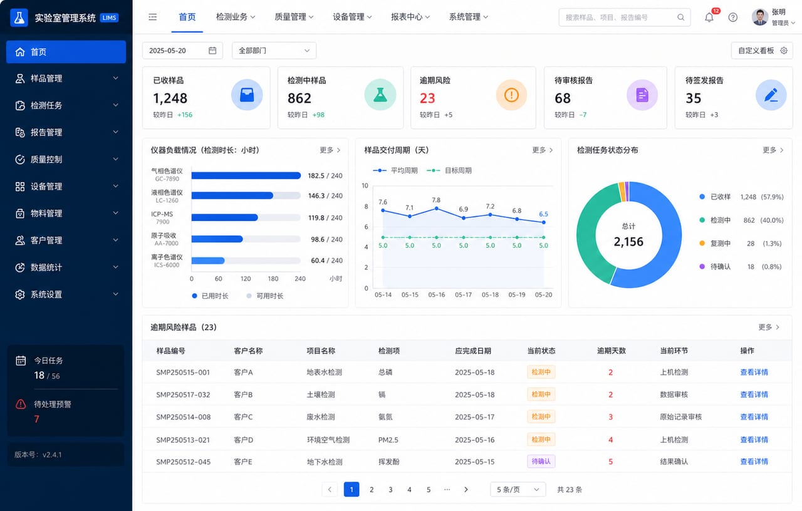802x511 pixels.
Task: Click the 系统设置 gear icon in sidebar
Action: [x=20, y=294]
